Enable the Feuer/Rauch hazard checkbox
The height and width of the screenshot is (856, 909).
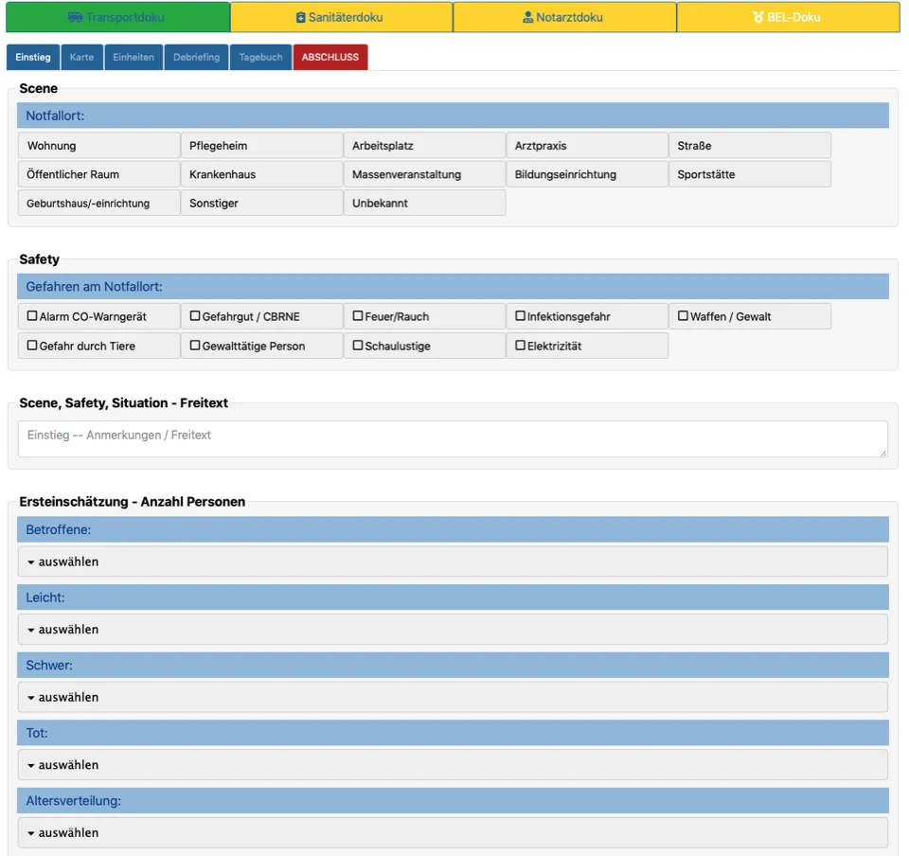pyautogui.click(x=358, y=316)
